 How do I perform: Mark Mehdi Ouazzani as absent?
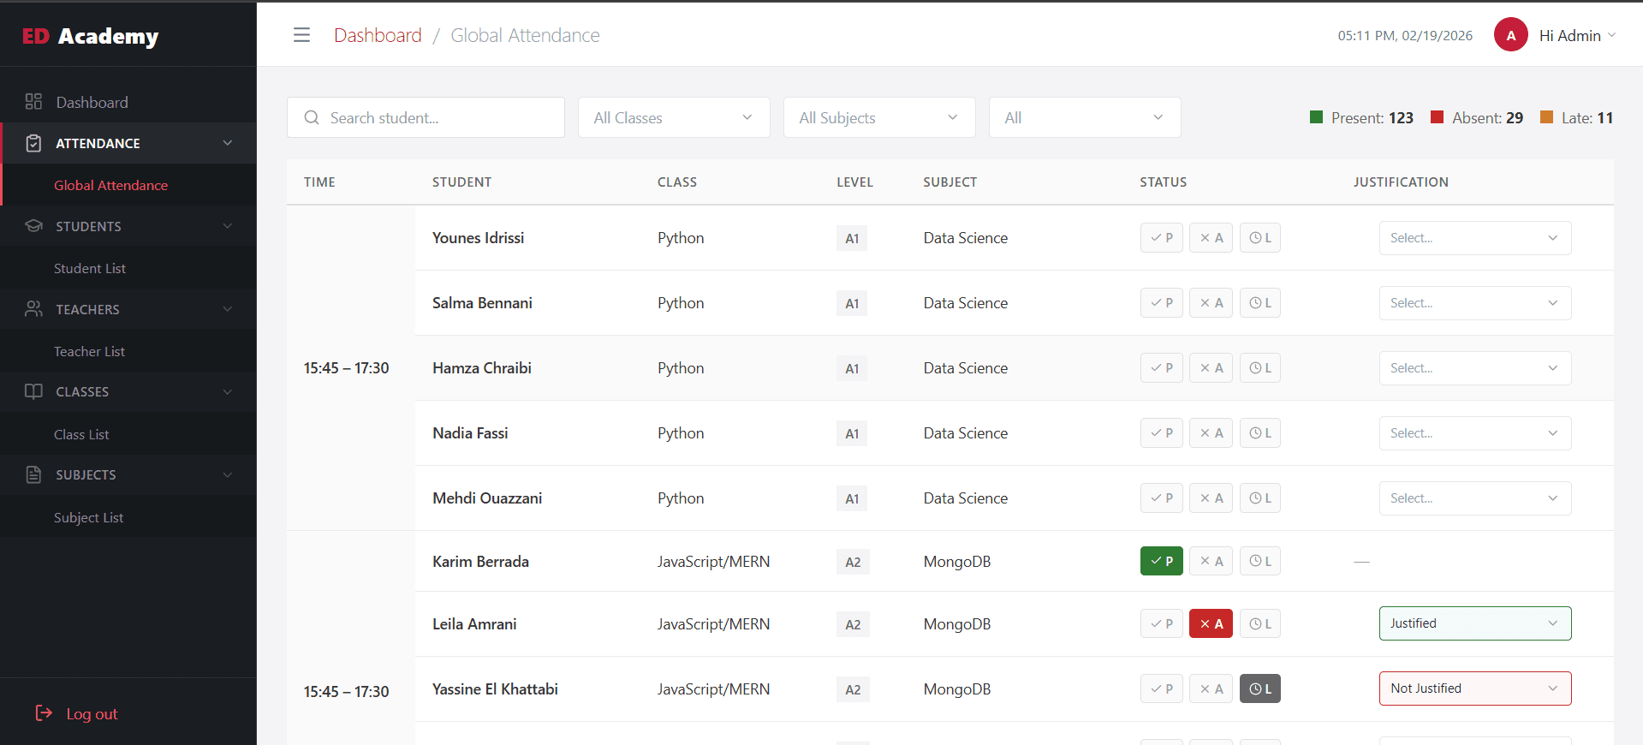pos(1211,498)
